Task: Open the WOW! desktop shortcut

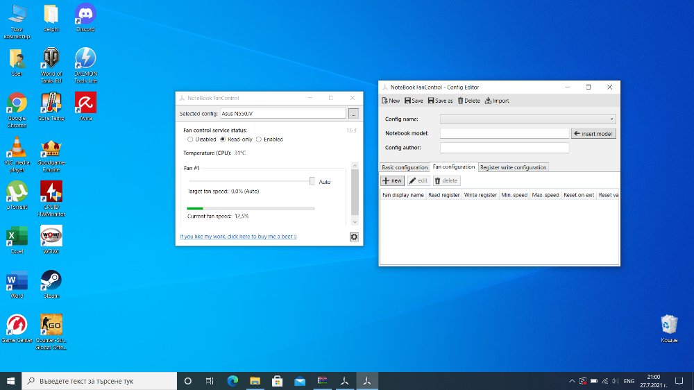Action: coord(51,239)
